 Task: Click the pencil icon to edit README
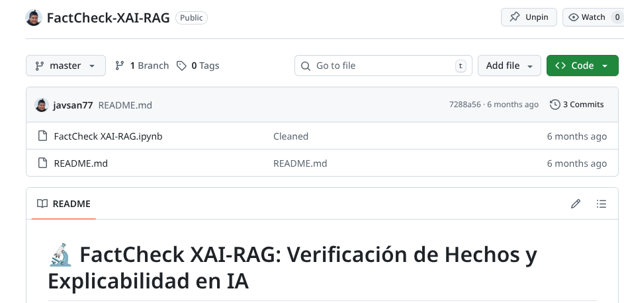(575, 204)
